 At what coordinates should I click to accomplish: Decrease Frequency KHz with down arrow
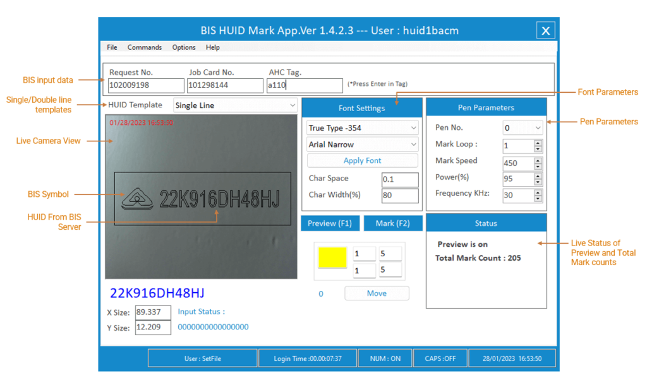coord(538,198)
